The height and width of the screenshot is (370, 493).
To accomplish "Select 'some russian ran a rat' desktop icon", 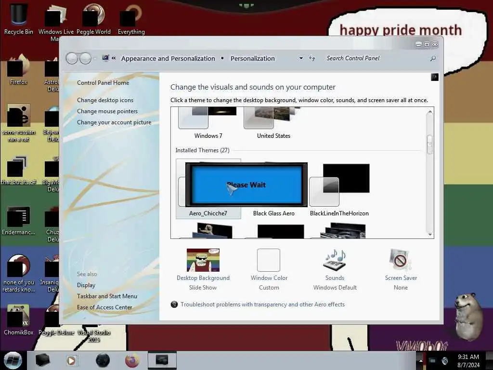I will pos(19,123).
